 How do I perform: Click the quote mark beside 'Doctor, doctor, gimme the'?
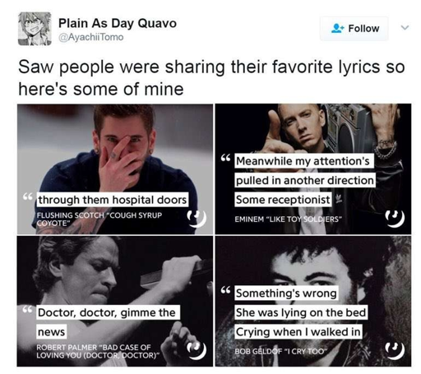[x=27, y=310]
